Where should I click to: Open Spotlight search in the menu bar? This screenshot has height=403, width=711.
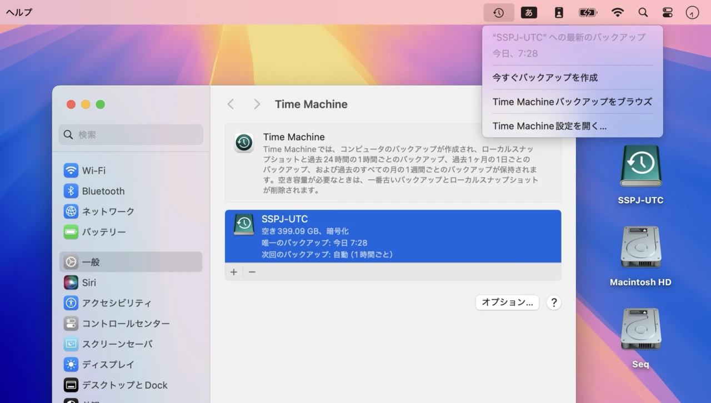[643, 12]
